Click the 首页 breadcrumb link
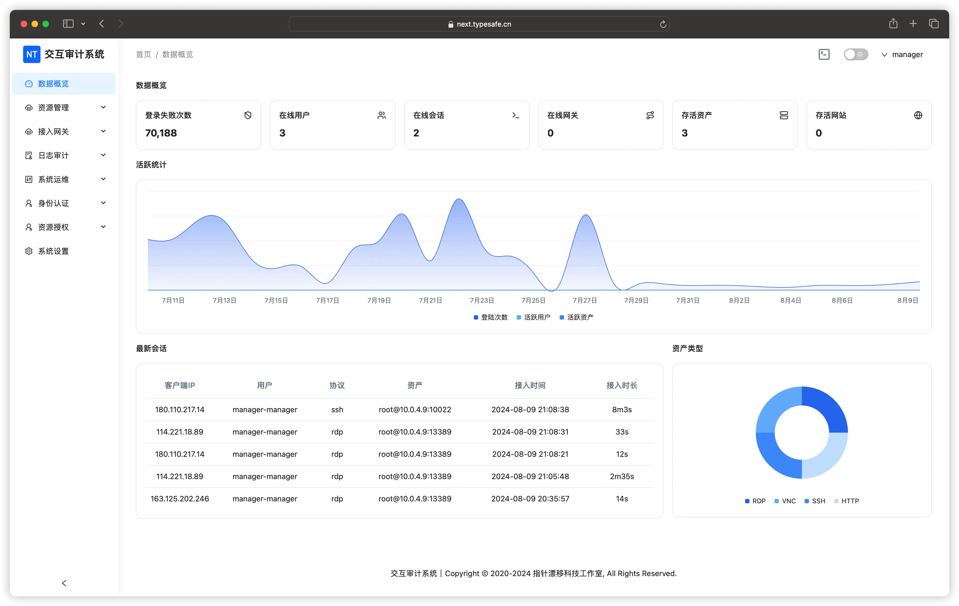The width and height of the screenshot is (959, 606). (143, 55)
